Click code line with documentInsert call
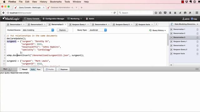Image resolution: width=200 pixels, height=112 pixels. pyautogui.click(x=45, y=55)
